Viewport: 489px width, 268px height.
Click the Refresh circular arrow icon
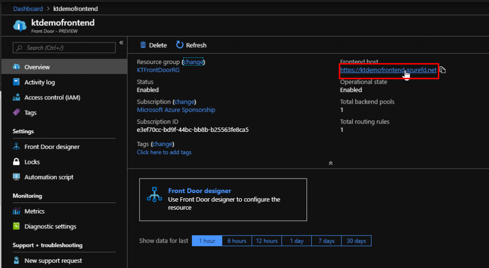pos(180,45)
